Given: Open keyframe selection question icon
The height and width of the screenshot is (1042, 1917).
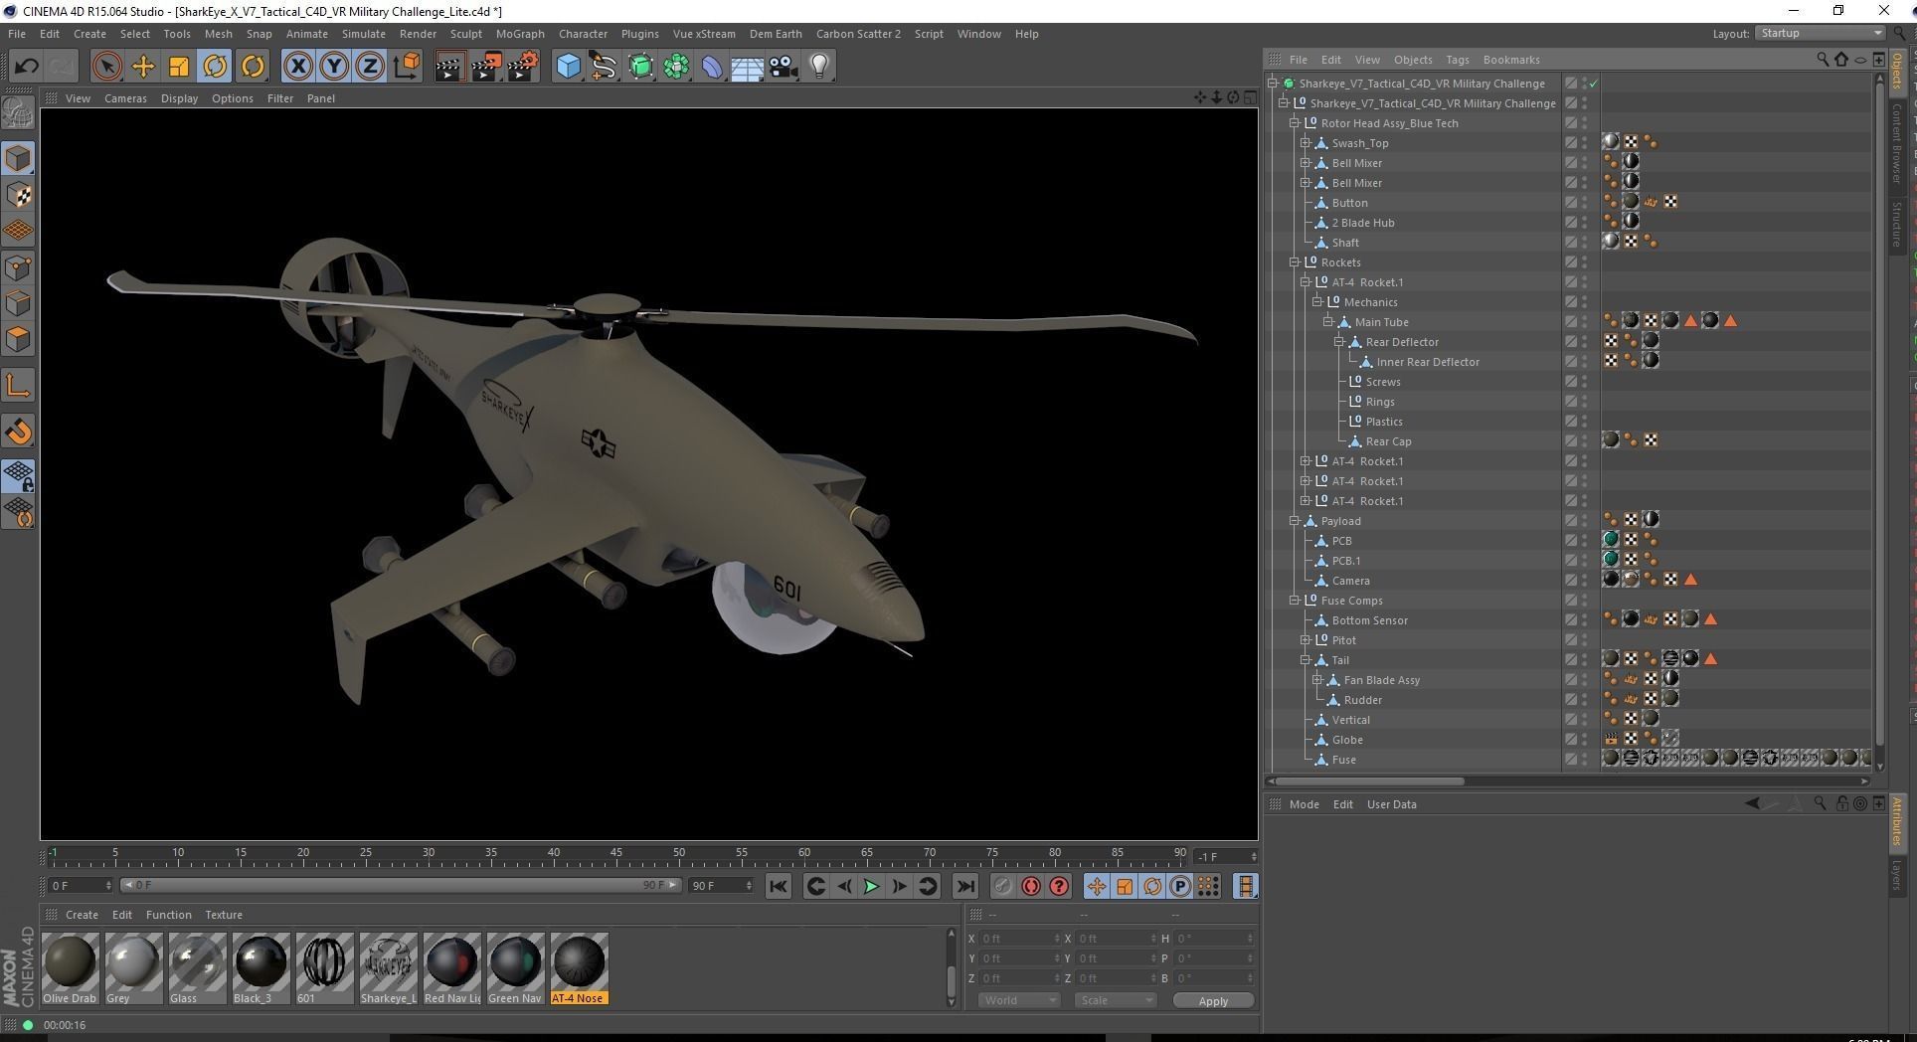Looking at the screenshot, I should [x=1060, y=886].
